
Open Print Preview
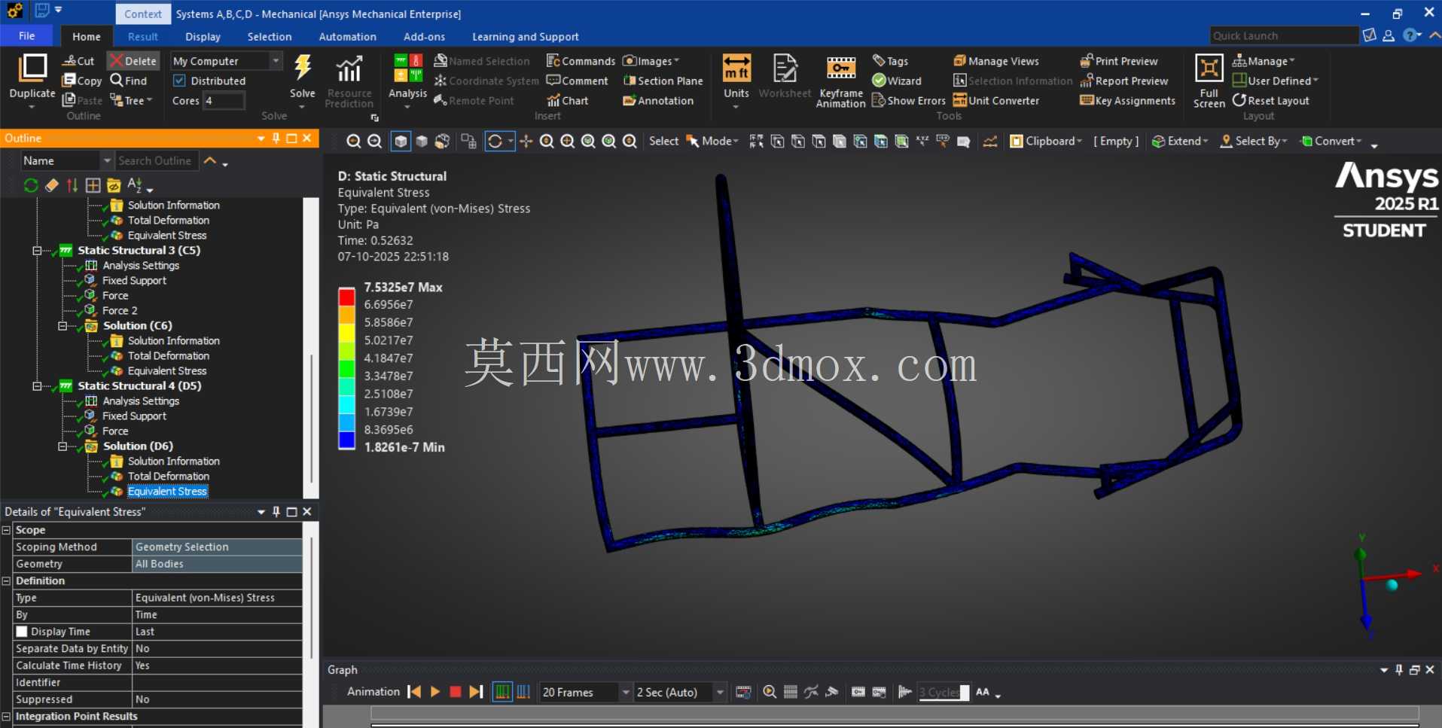pyautogui.click(x=1119, y=61)
